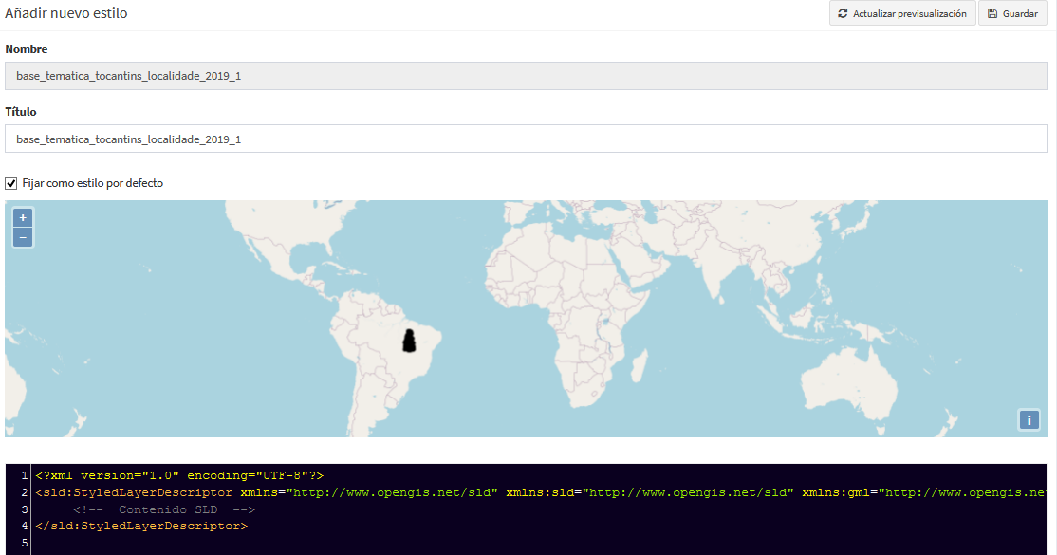Click the Contenido SLD comment line
1057x555 pixels.
point(164,509)
